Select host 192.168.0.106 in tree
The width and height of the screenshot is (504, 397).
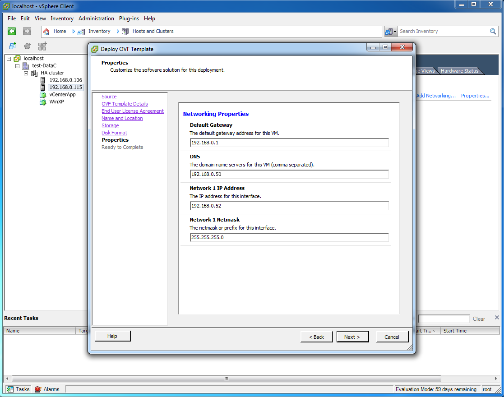pyautogui.click(x=65, y=80)
